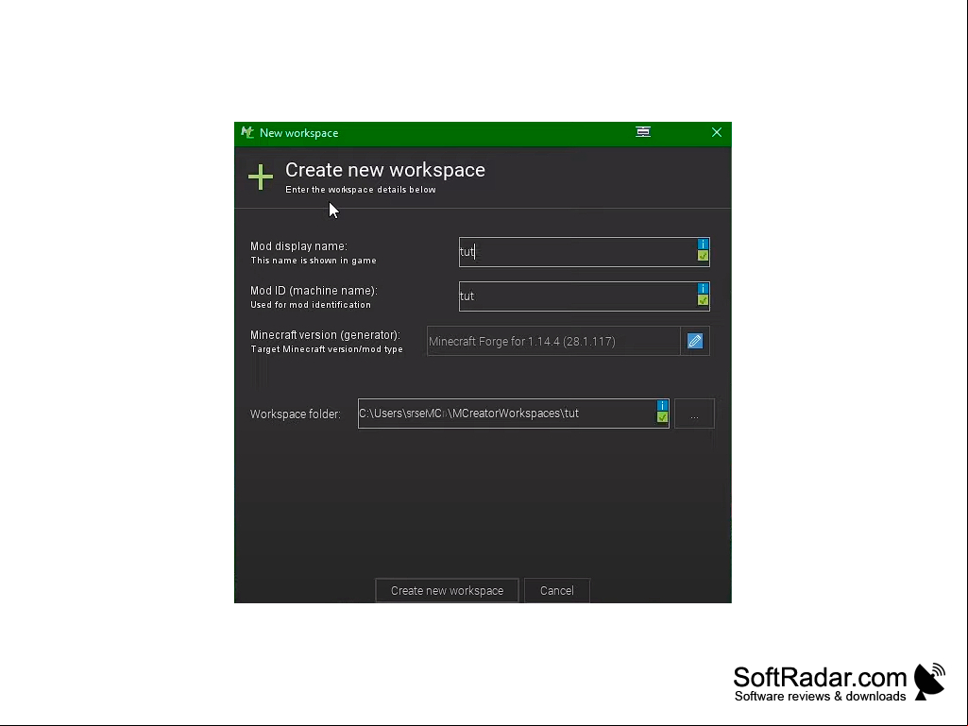This screenshot has height=726, width=968.
Task: Click the 'Create new workspace' heading
Action: click(x=385, y=170)
